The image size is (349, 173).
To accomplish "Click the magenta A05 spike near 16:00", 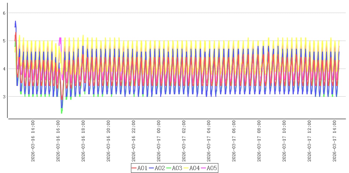I will (60, 39).
